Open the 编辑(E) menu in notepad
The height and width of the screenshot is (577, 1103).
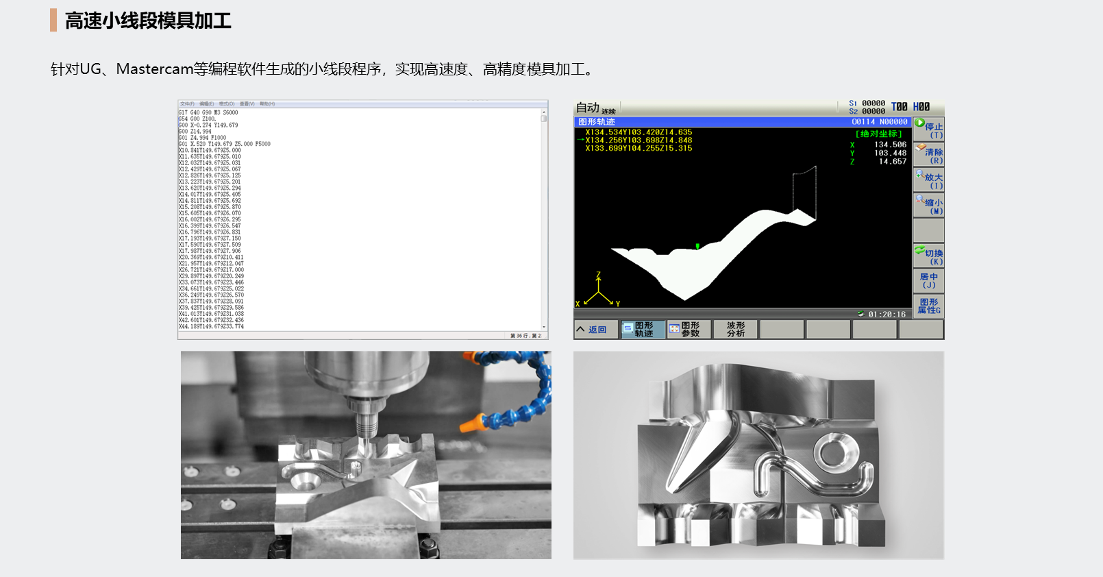[x=206, y=104]
